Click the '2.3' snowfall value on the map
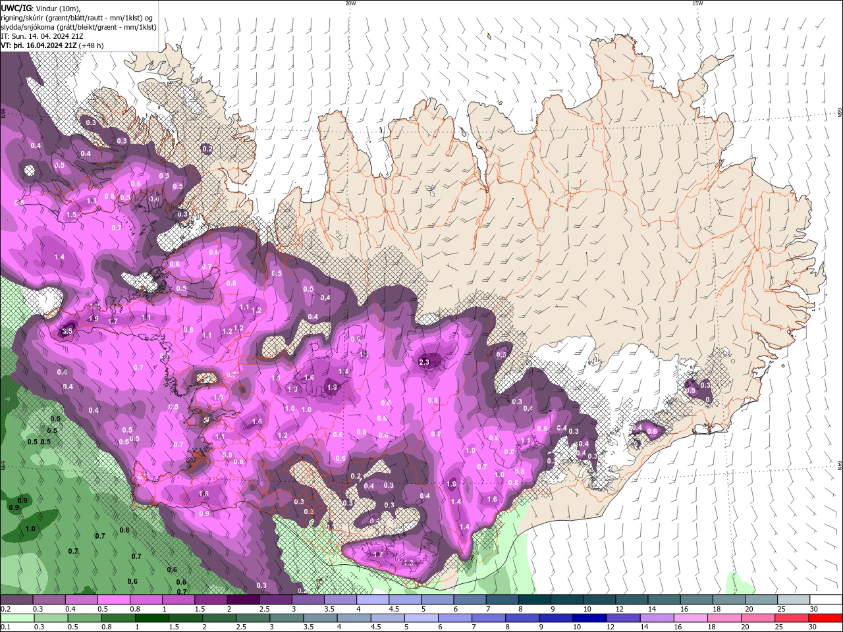This screenshot has height=632, width=843. coord(424,362)
